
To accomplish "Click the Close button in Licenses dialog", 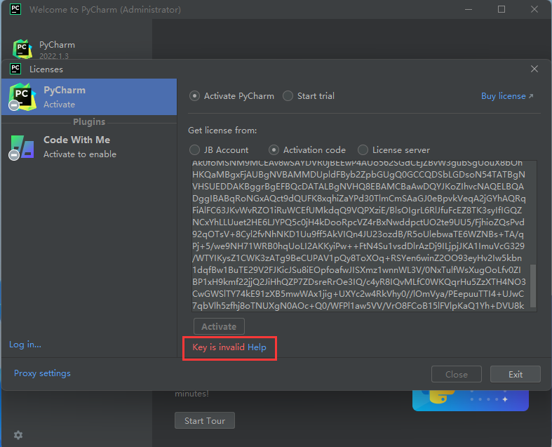I will (x=456, y=375).
